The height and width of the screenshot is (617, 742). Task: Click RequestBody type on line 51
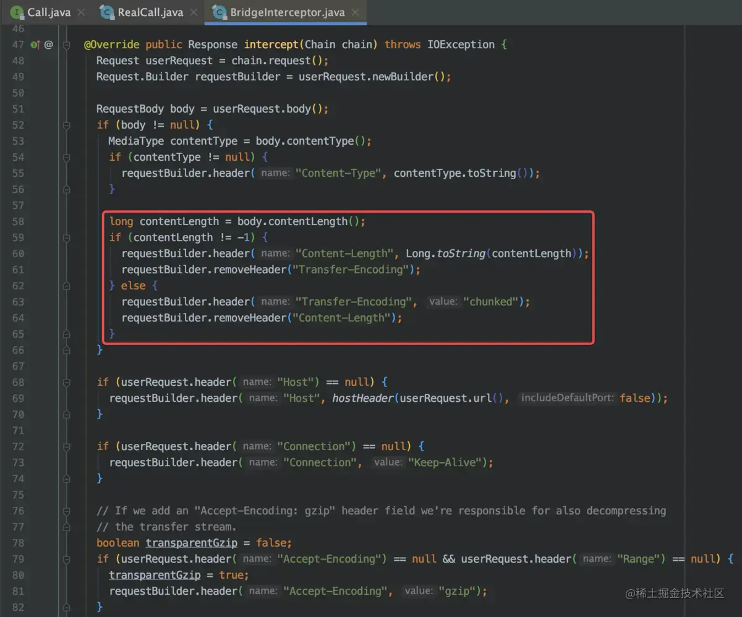tap(130, 109)
